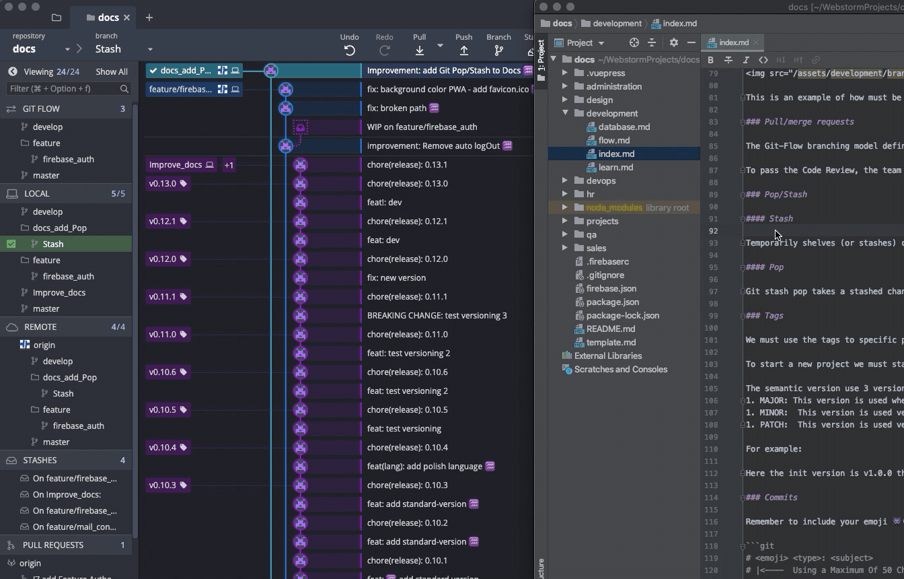Click the locate-in-project target icon
Viewport: 904px width, 579px height.
tap(634, 42)
